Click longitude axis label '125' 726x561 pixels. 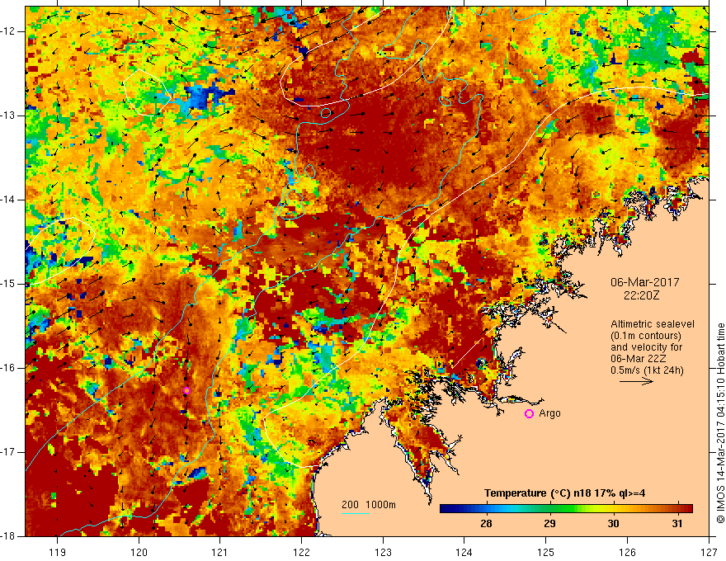coord(546,552)
